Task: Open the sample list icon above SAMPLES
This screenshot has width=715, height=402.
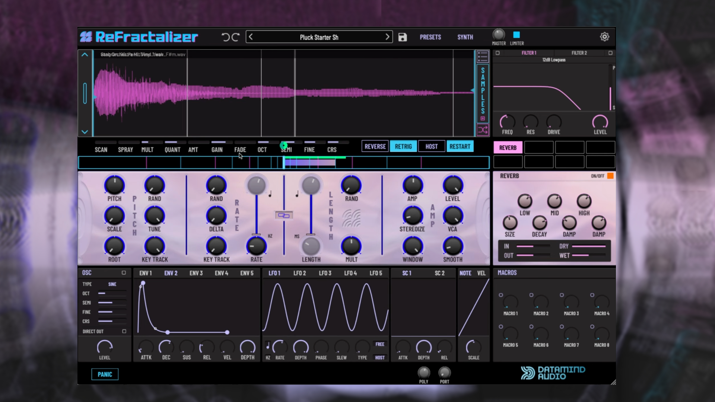Action: click(483, 56)
